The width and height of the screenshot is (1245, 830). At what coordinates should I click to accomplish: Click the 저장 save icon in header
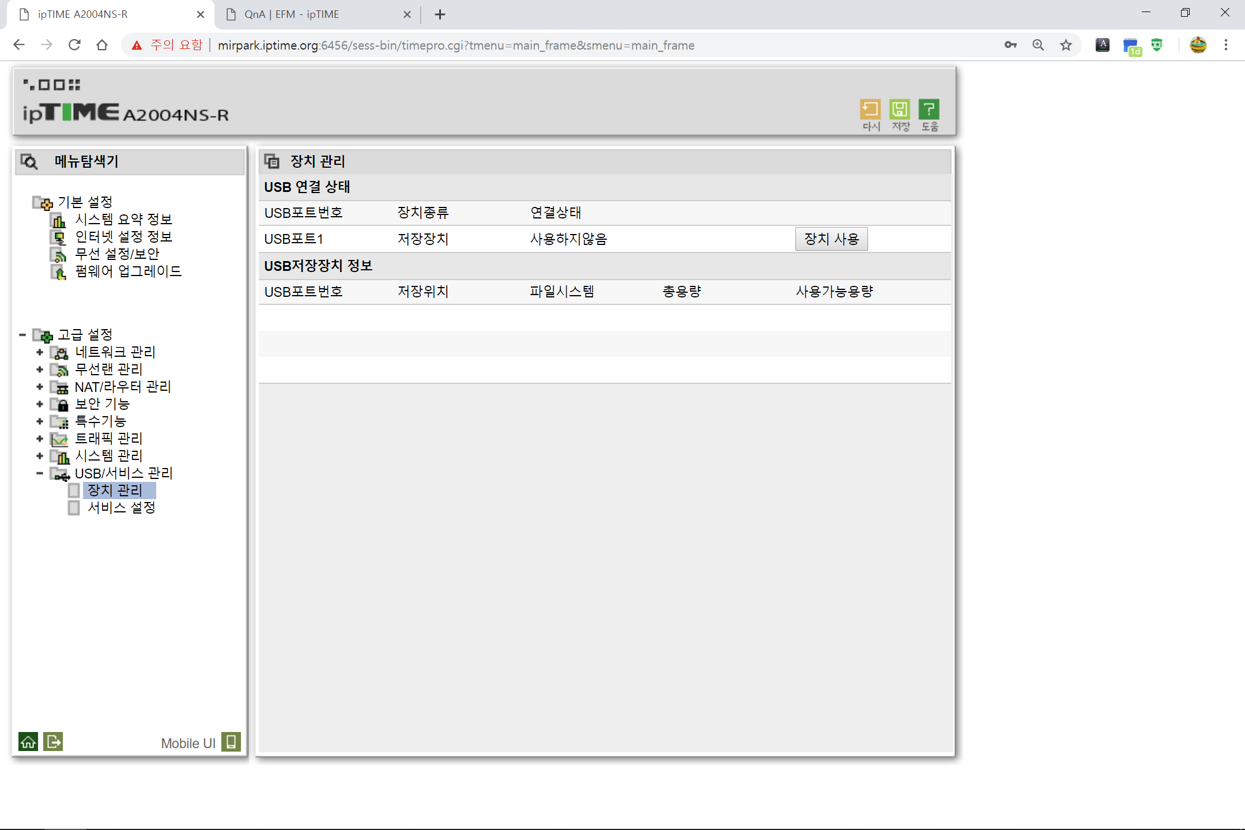[900, 110]
